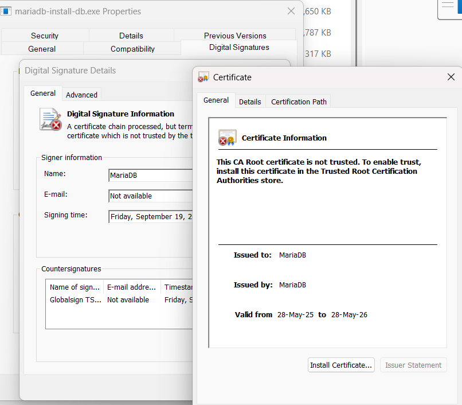Click the signer Name field showing MariaDB
Image resolution: width=462 pixels, height=405 pixels.
(150, 176)
